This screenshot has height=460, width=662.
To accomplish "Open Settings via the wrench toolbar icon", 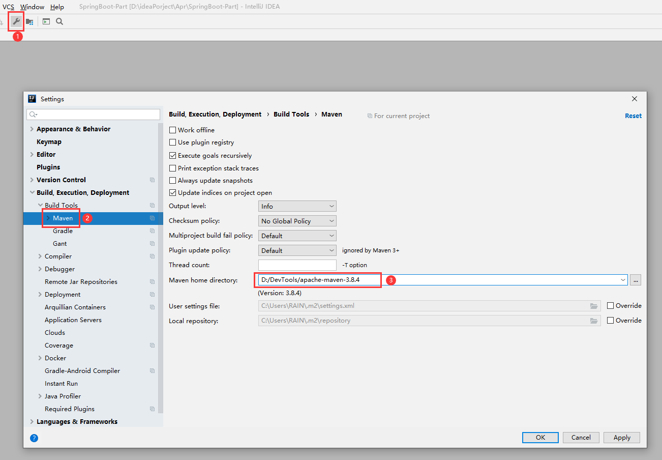I will pos(16,21).
